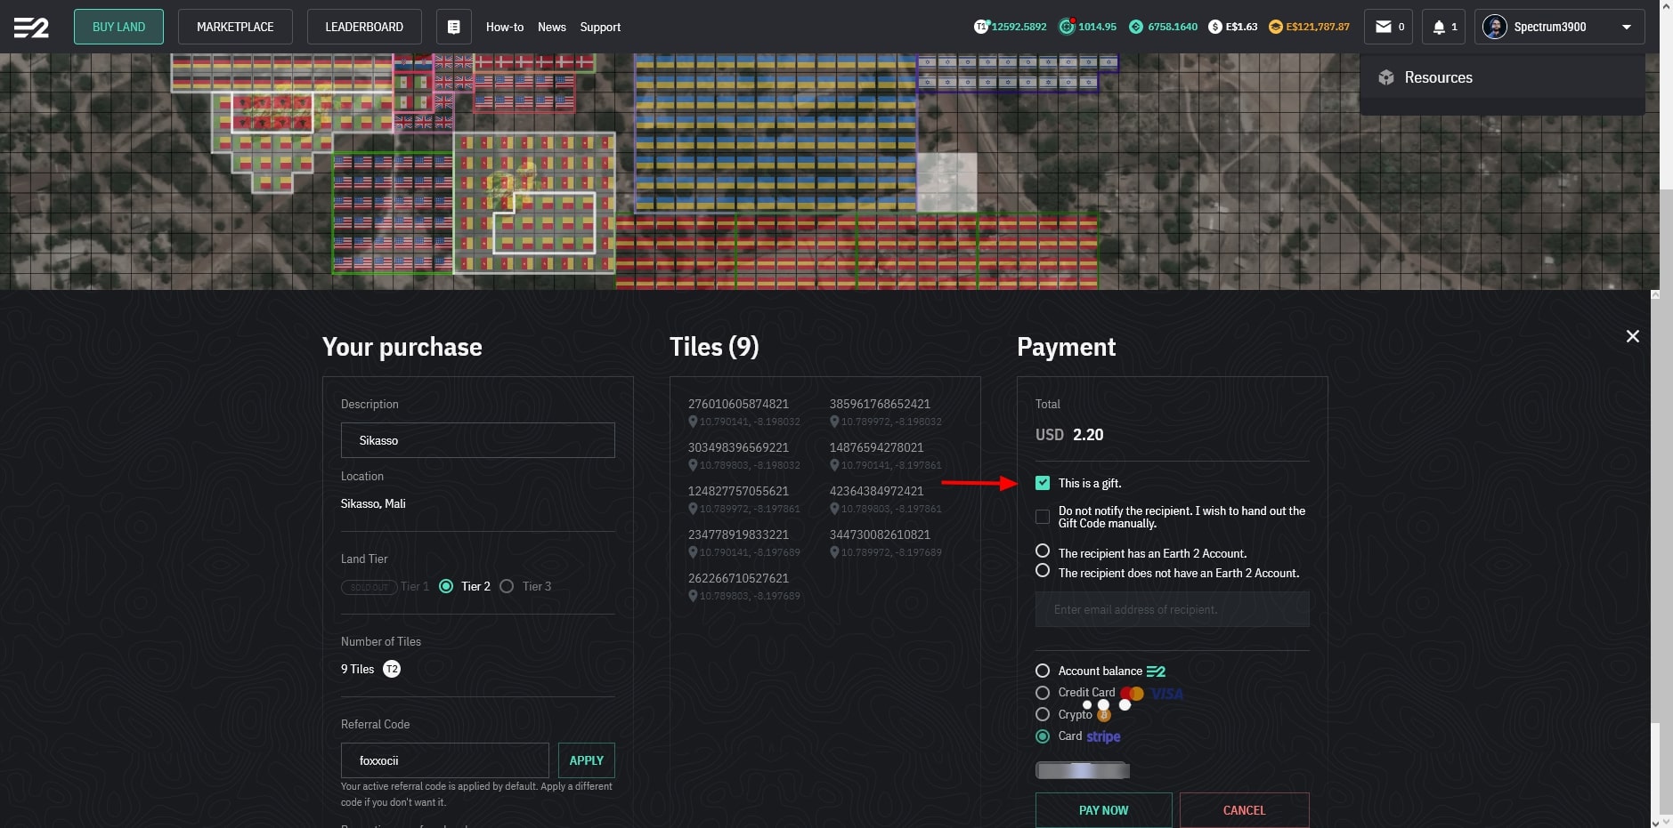Choose Account balance payment method
The image size is (1673, 828).
pyautogui.click(x=1043, y=671)
